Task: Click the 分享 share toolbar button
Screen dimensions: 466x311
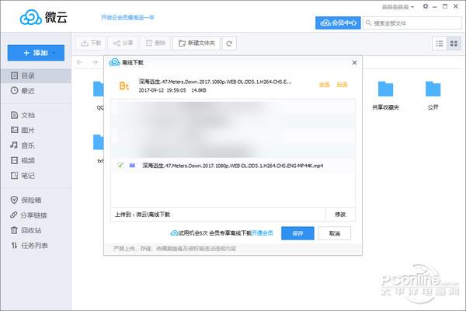Action: point(123,44)
